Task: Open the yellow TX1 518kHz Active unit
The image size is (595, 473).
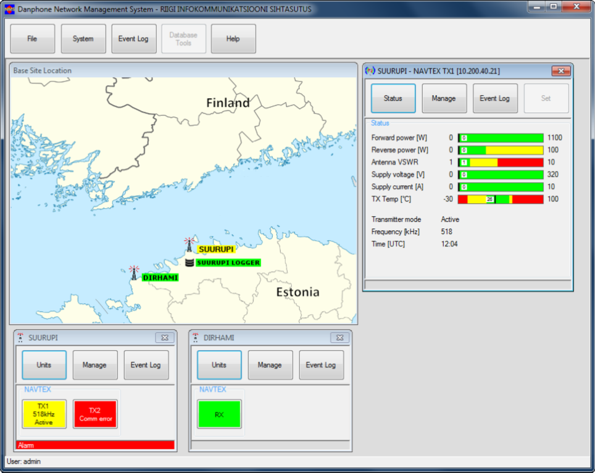Action: coord(44,414)
